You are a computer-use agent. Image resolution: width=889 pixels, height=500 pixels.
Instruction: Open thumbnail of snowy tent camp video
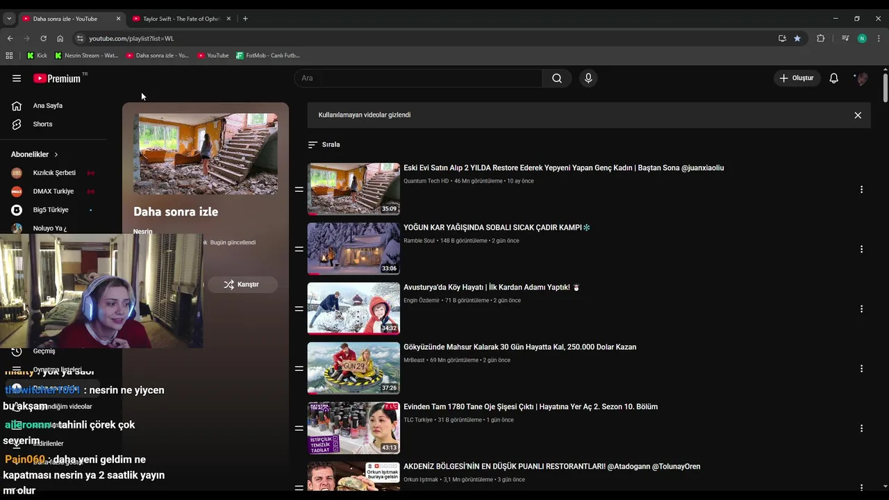coord(354,249)
